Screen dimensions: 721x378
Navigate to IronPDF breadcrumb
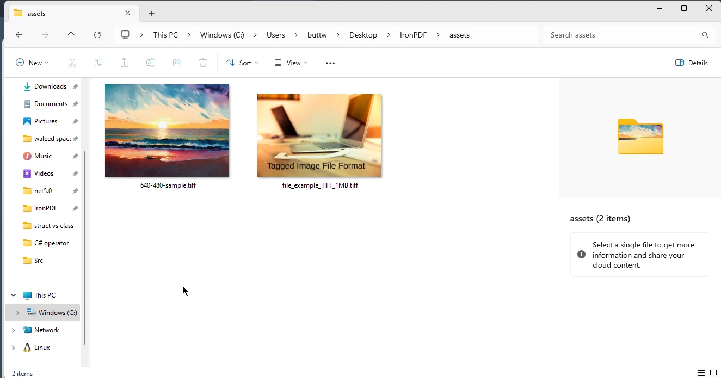tap(413, 35)
